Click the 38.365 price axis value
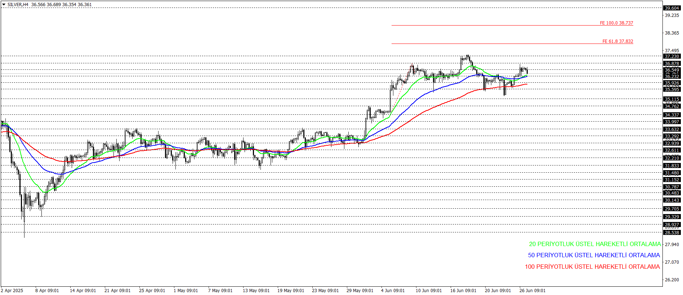 pyautogui.click(x=672, y=33)
